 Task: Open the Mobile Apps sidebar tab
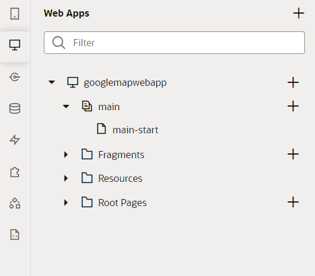pos(15,14)
